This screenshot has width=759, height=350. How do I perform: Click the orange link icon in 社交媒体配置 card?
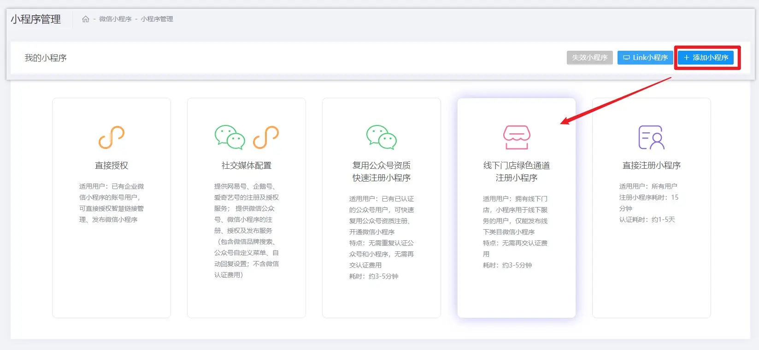point(266,137)
